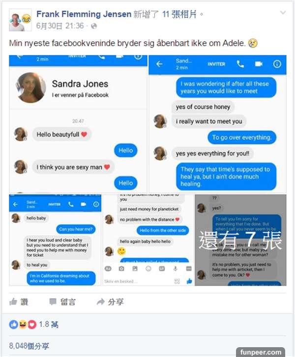The image size is (295, 357).
Task: Open the post options dropdown chevron
Action: [x=283, y=13]
